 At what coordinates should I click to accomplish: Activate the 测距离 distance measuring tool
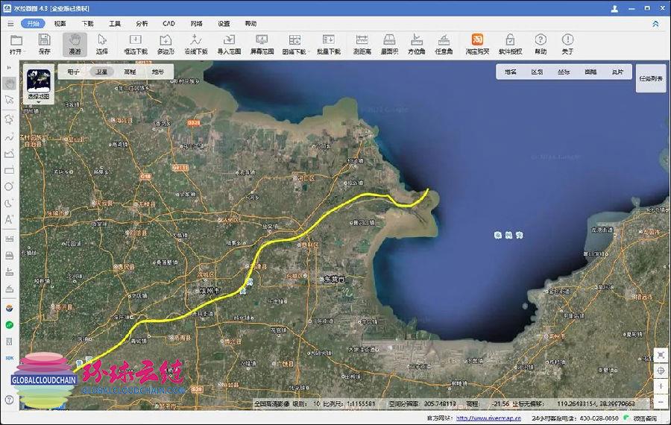tap(362, 43)
